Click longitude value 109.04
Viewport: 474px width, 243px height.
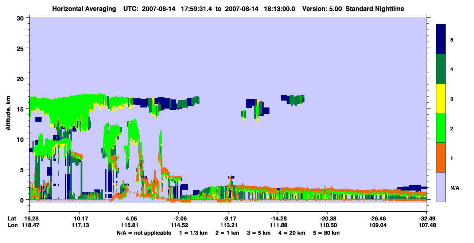[x=377, y=225]
